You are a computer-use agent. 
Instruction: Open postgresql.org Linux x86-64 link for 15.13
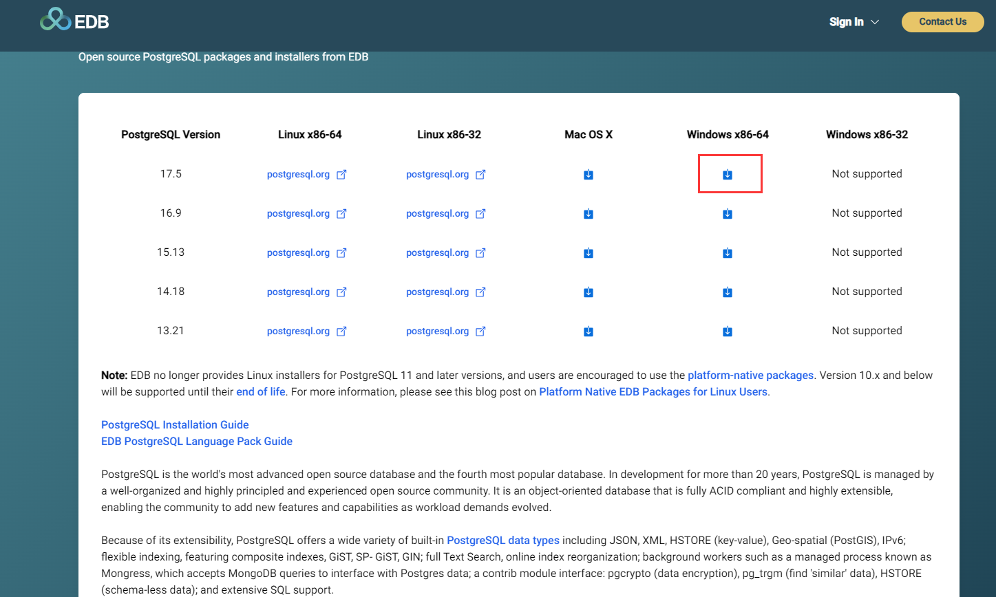coord(307,253)
